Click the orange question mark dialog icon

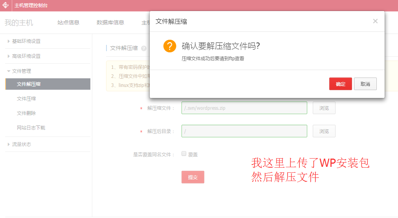point(170,46)
